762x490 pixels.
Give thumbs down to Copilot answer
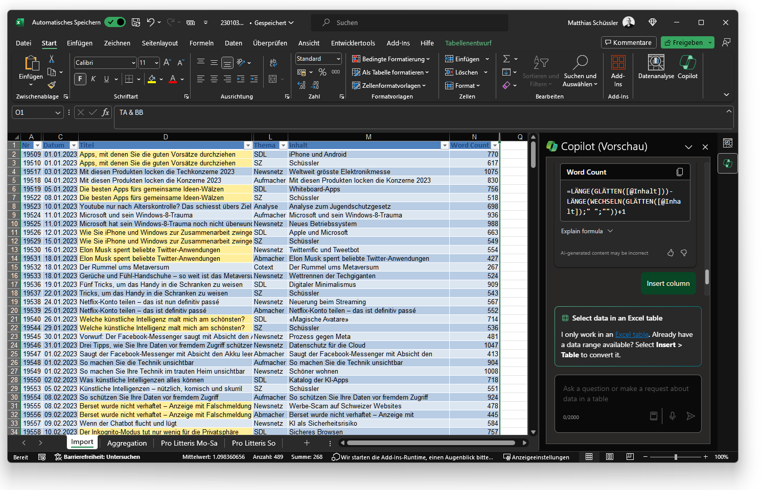[684, 253]
